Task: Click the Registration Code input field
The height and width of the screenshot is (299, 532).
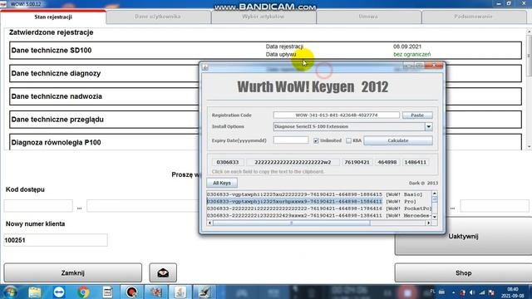Action: [x=336, y=115]
